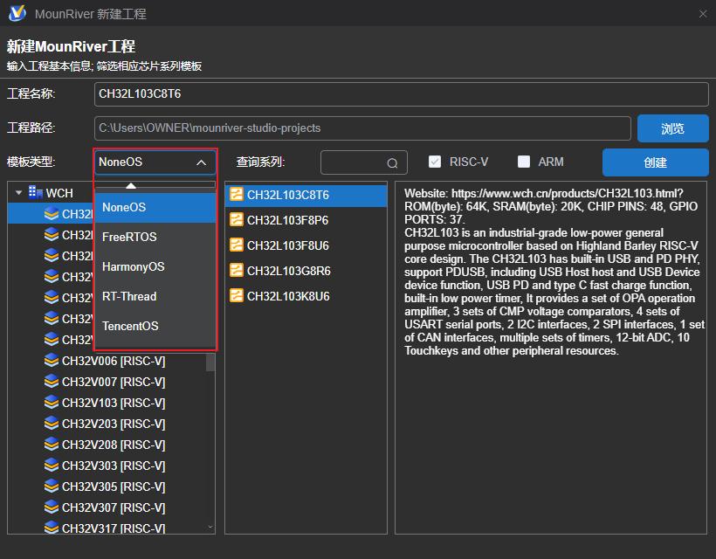Click the layered icon beside CH32V007 [RISC-V]
The width and height of the screenshot is (716, 559).
pos(52,382)
